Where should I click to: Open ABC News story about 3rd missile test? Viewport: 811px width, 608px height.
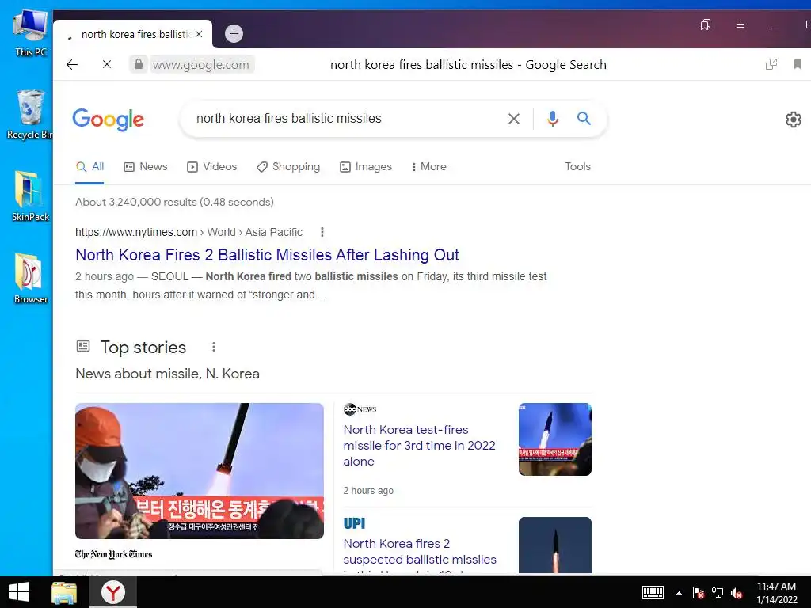[420, 445]
